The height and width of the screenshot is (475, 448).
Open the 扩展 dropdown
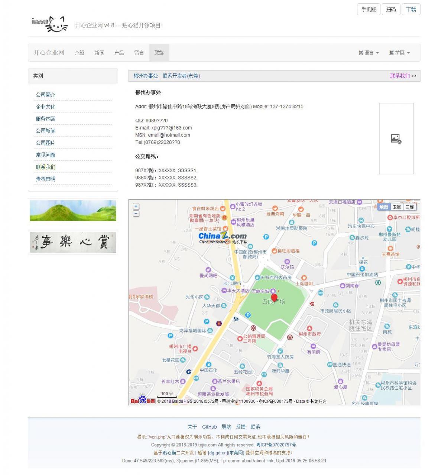coord(399,53)
